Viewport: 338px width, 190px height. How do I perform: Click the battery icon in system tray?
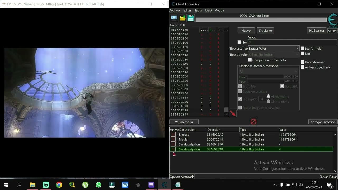point(288,185)
